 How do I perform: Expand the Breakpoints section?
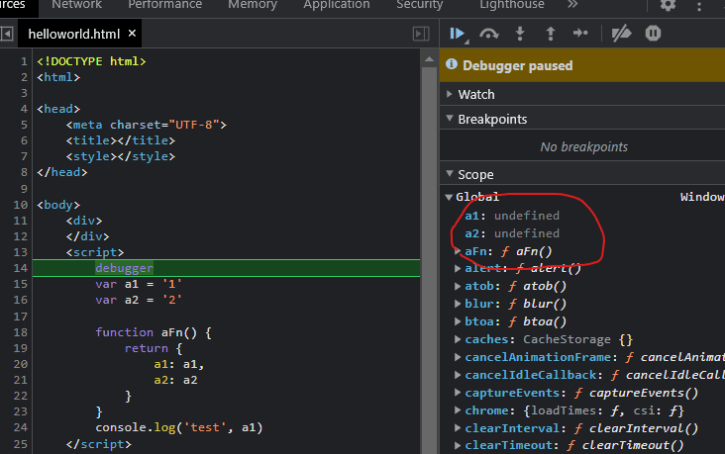pyautogui.click(x=492, y=119)
